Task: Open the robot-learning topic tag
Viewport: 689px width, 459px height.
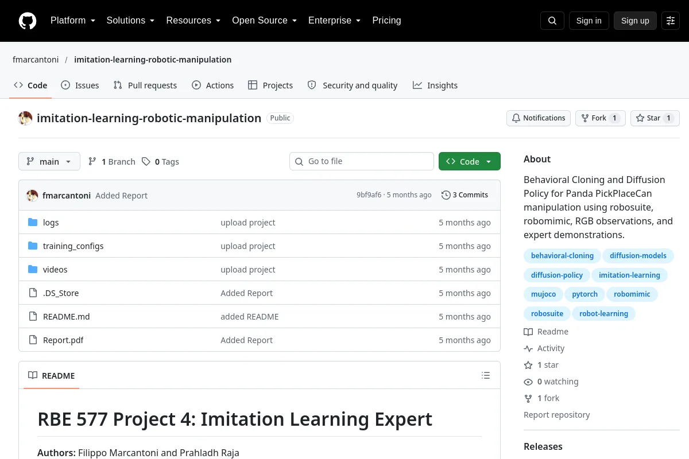Action: [604, 314]
